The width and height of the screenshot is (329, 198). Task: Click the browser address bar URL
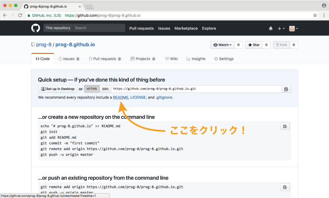pos(102,15)
